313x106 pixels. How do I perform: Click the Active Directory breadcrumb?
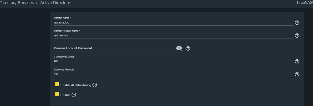55,3
